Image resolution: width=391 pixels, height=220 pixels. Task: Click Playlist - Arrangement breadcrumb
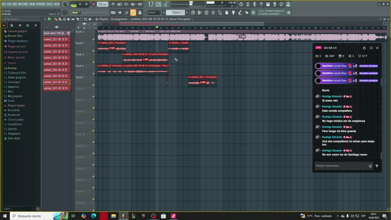click(x=113, y=19)
